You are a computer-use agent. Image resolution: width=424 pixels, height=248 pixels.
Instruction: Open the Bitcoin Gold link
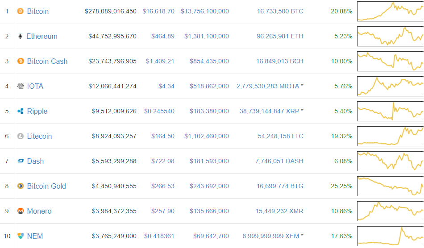click(x=46, y=186)
